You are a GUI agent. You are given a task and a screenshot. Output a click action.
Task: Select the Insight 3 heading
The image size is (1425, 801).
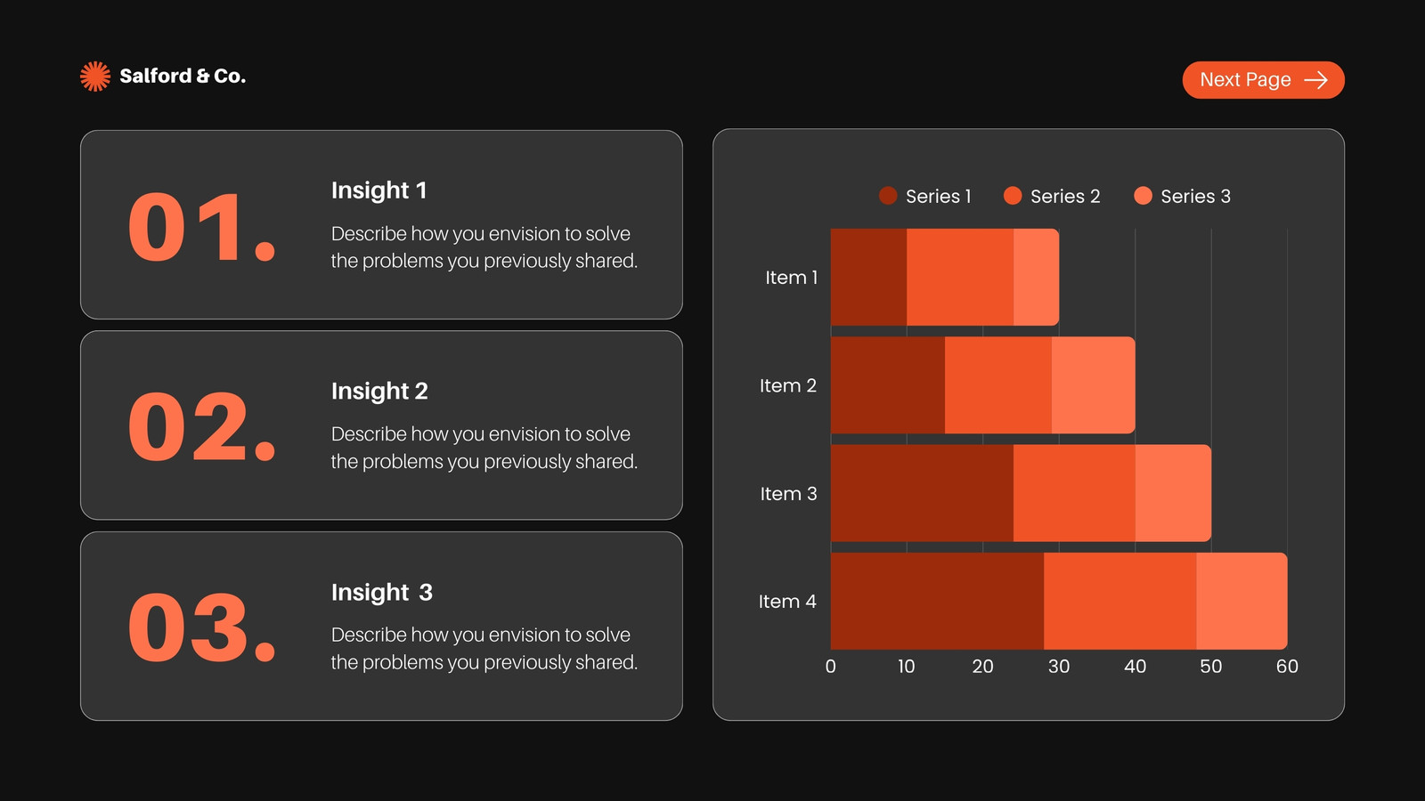click(382, 593)
